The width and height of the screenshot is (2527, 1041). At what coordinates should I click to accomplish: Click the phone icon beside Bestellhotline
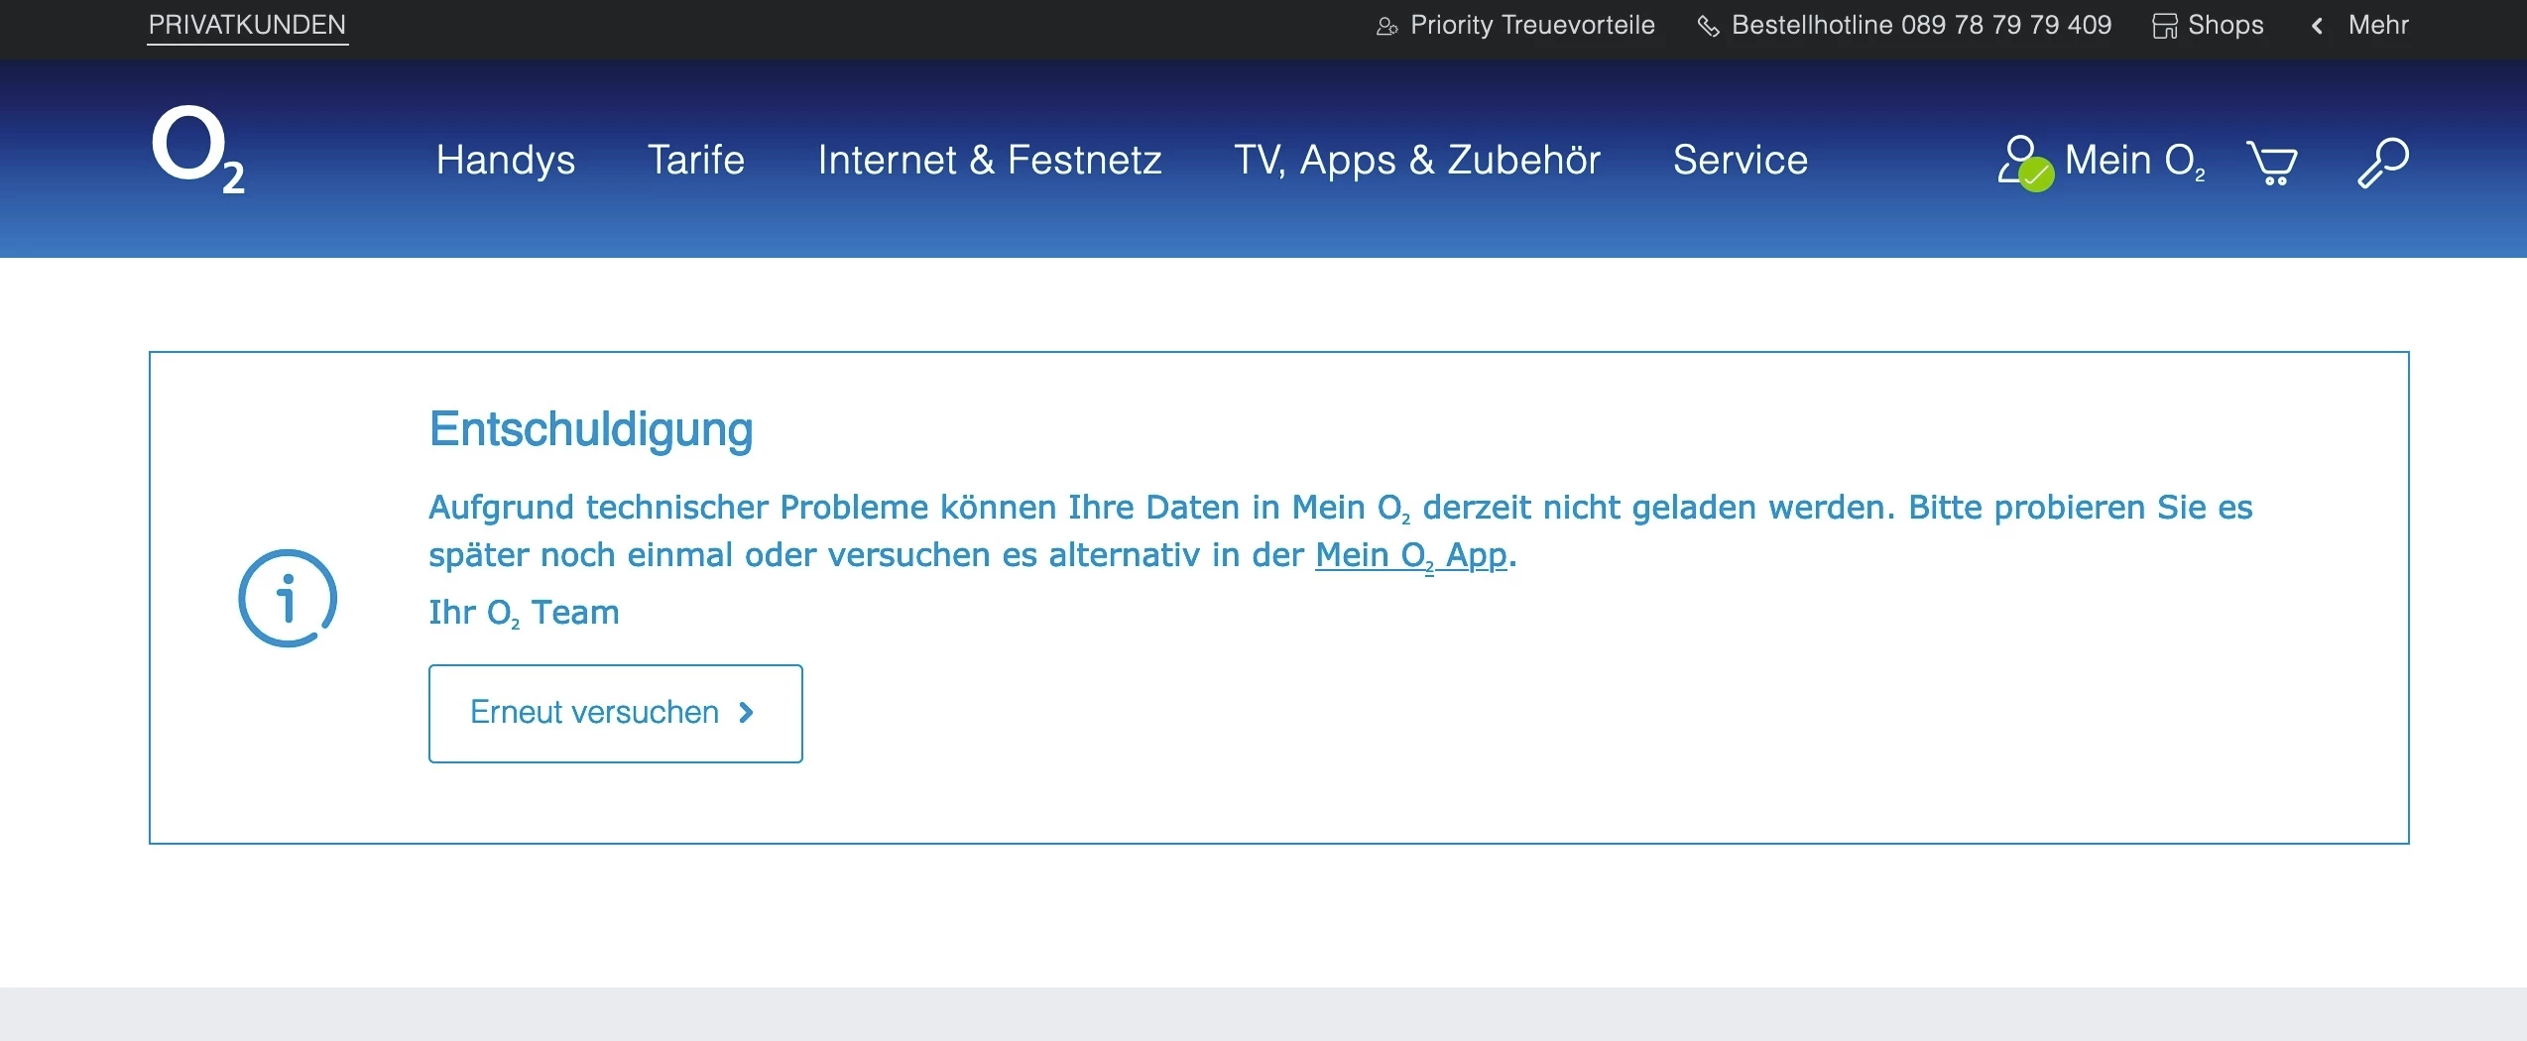coord(1708,27)
